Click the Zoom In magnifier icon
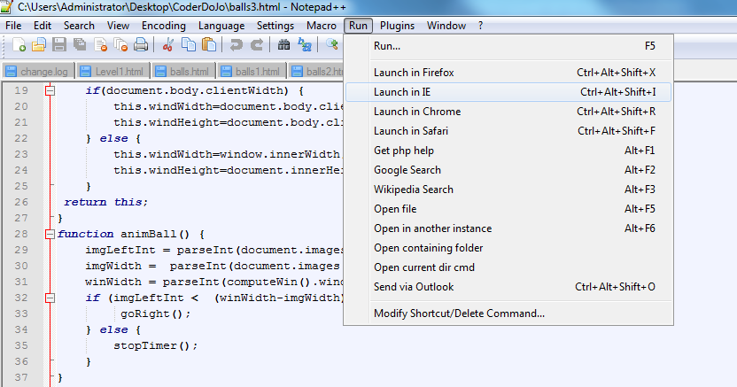Image resolution: width=737 pixels, height=387 pixels. pyautogui.click(x=332, y=44)
